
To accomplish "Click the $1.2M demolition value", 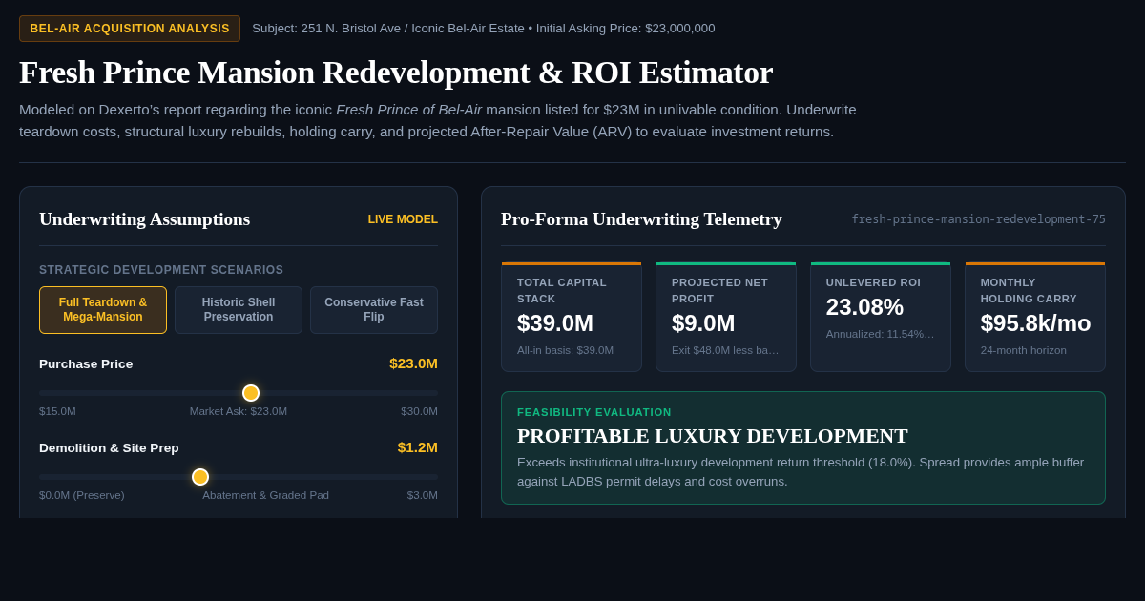I will pos(418,447).
